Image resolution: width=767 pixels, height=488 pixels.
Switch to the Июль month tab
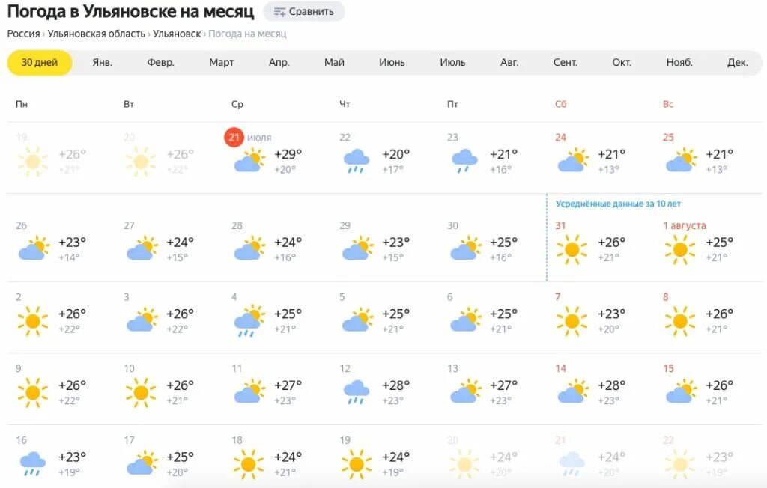452,63
